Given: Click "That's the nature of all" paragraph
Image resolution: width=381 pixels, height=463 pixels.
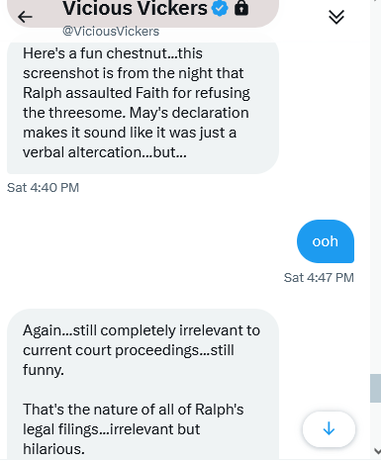Looking at the screenshot, I should pyautogui.click(x=134, y=429).
